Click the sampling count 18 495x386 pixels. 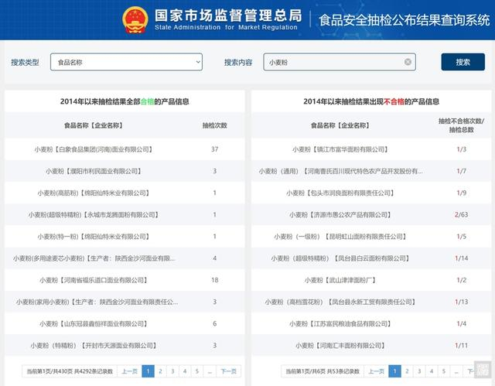pyautogui.click(x=215, y=280)
